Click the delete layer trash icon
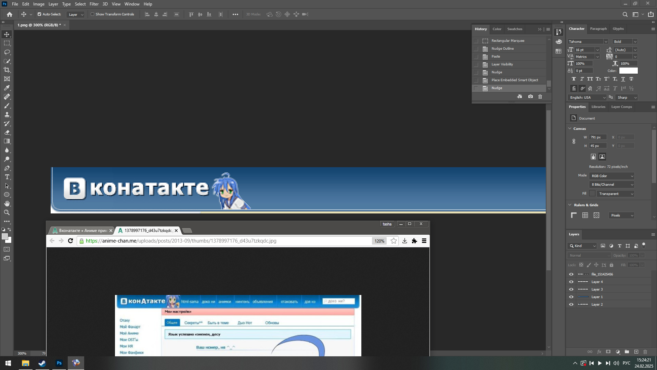Viewport: 657px width, 370px height. pyautogui.click(x=645, y=351)
